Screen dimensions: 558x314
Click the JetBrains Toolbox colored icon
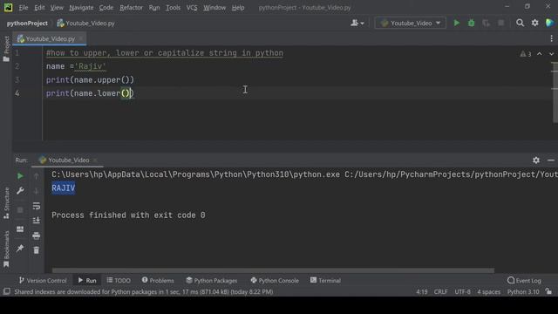click(549, 24)
